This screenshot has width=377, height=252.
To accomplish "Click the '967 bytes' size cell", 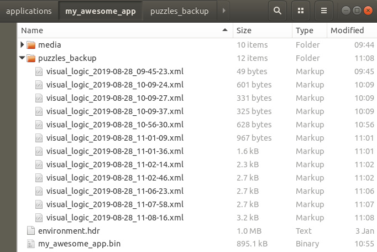I will 254,138.
